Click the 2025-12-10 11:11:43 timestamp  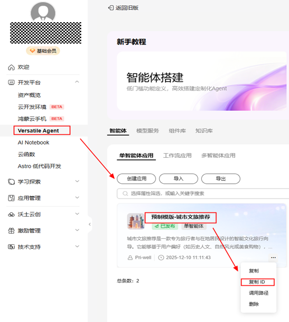188,257
